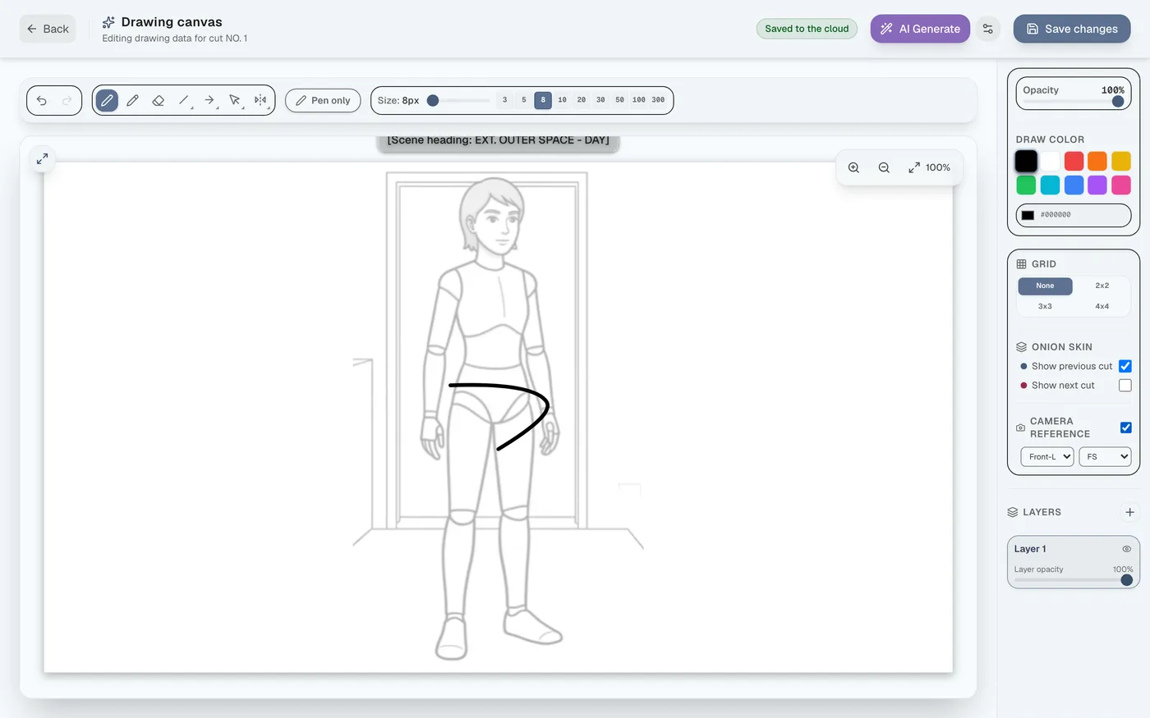Click Save changes button
Screen dimensions: 1150x718
(1072, 29)
